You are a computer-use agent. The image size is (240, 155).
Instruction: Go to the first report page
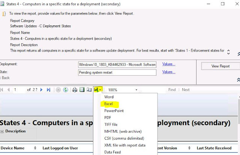(2, 90)
